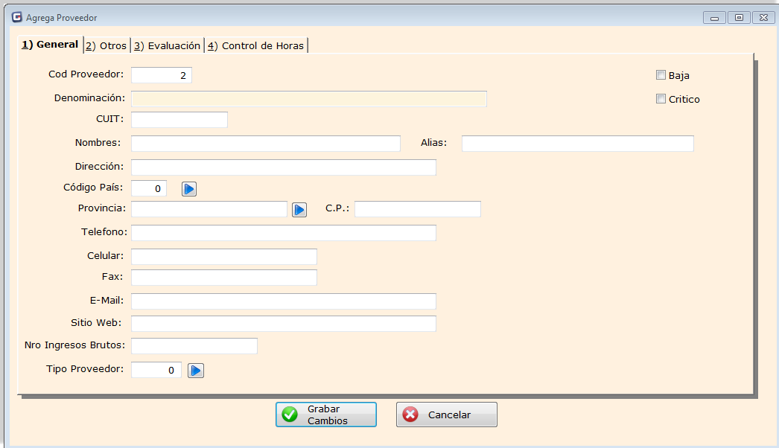The image size is (779, 448).
Task: Maximize the Agrega Proveedor window
Action: point(739,18)
